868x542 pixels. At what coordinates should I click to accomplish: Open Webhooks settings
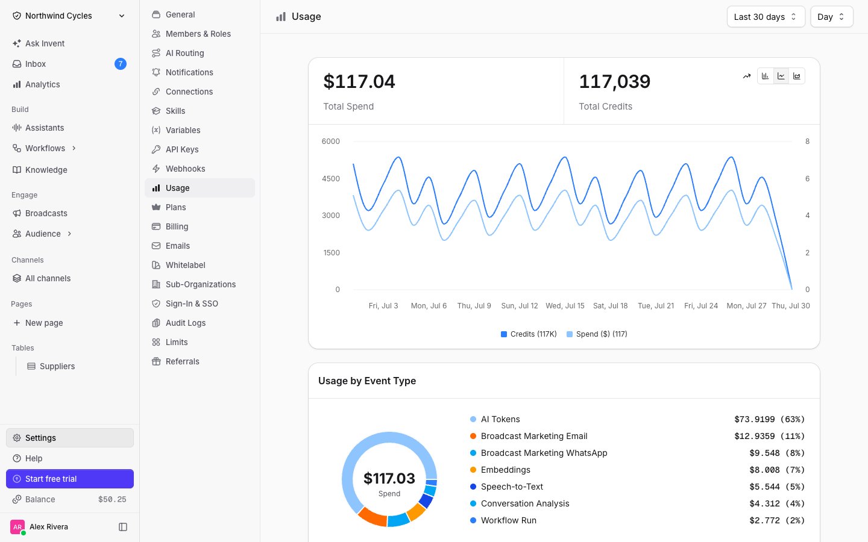click(x=200, y=169)
